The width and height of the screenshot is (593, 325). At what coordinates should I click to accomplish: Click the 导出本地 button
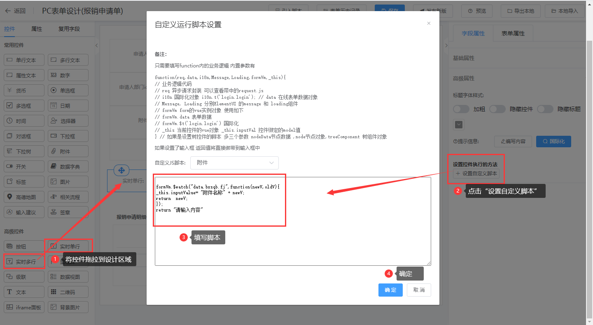pyautogui.click(x=521, y=11)
